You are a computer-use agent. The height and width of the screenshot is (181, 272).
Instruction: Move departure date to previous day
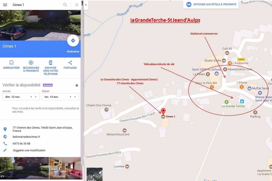(70, 97)
